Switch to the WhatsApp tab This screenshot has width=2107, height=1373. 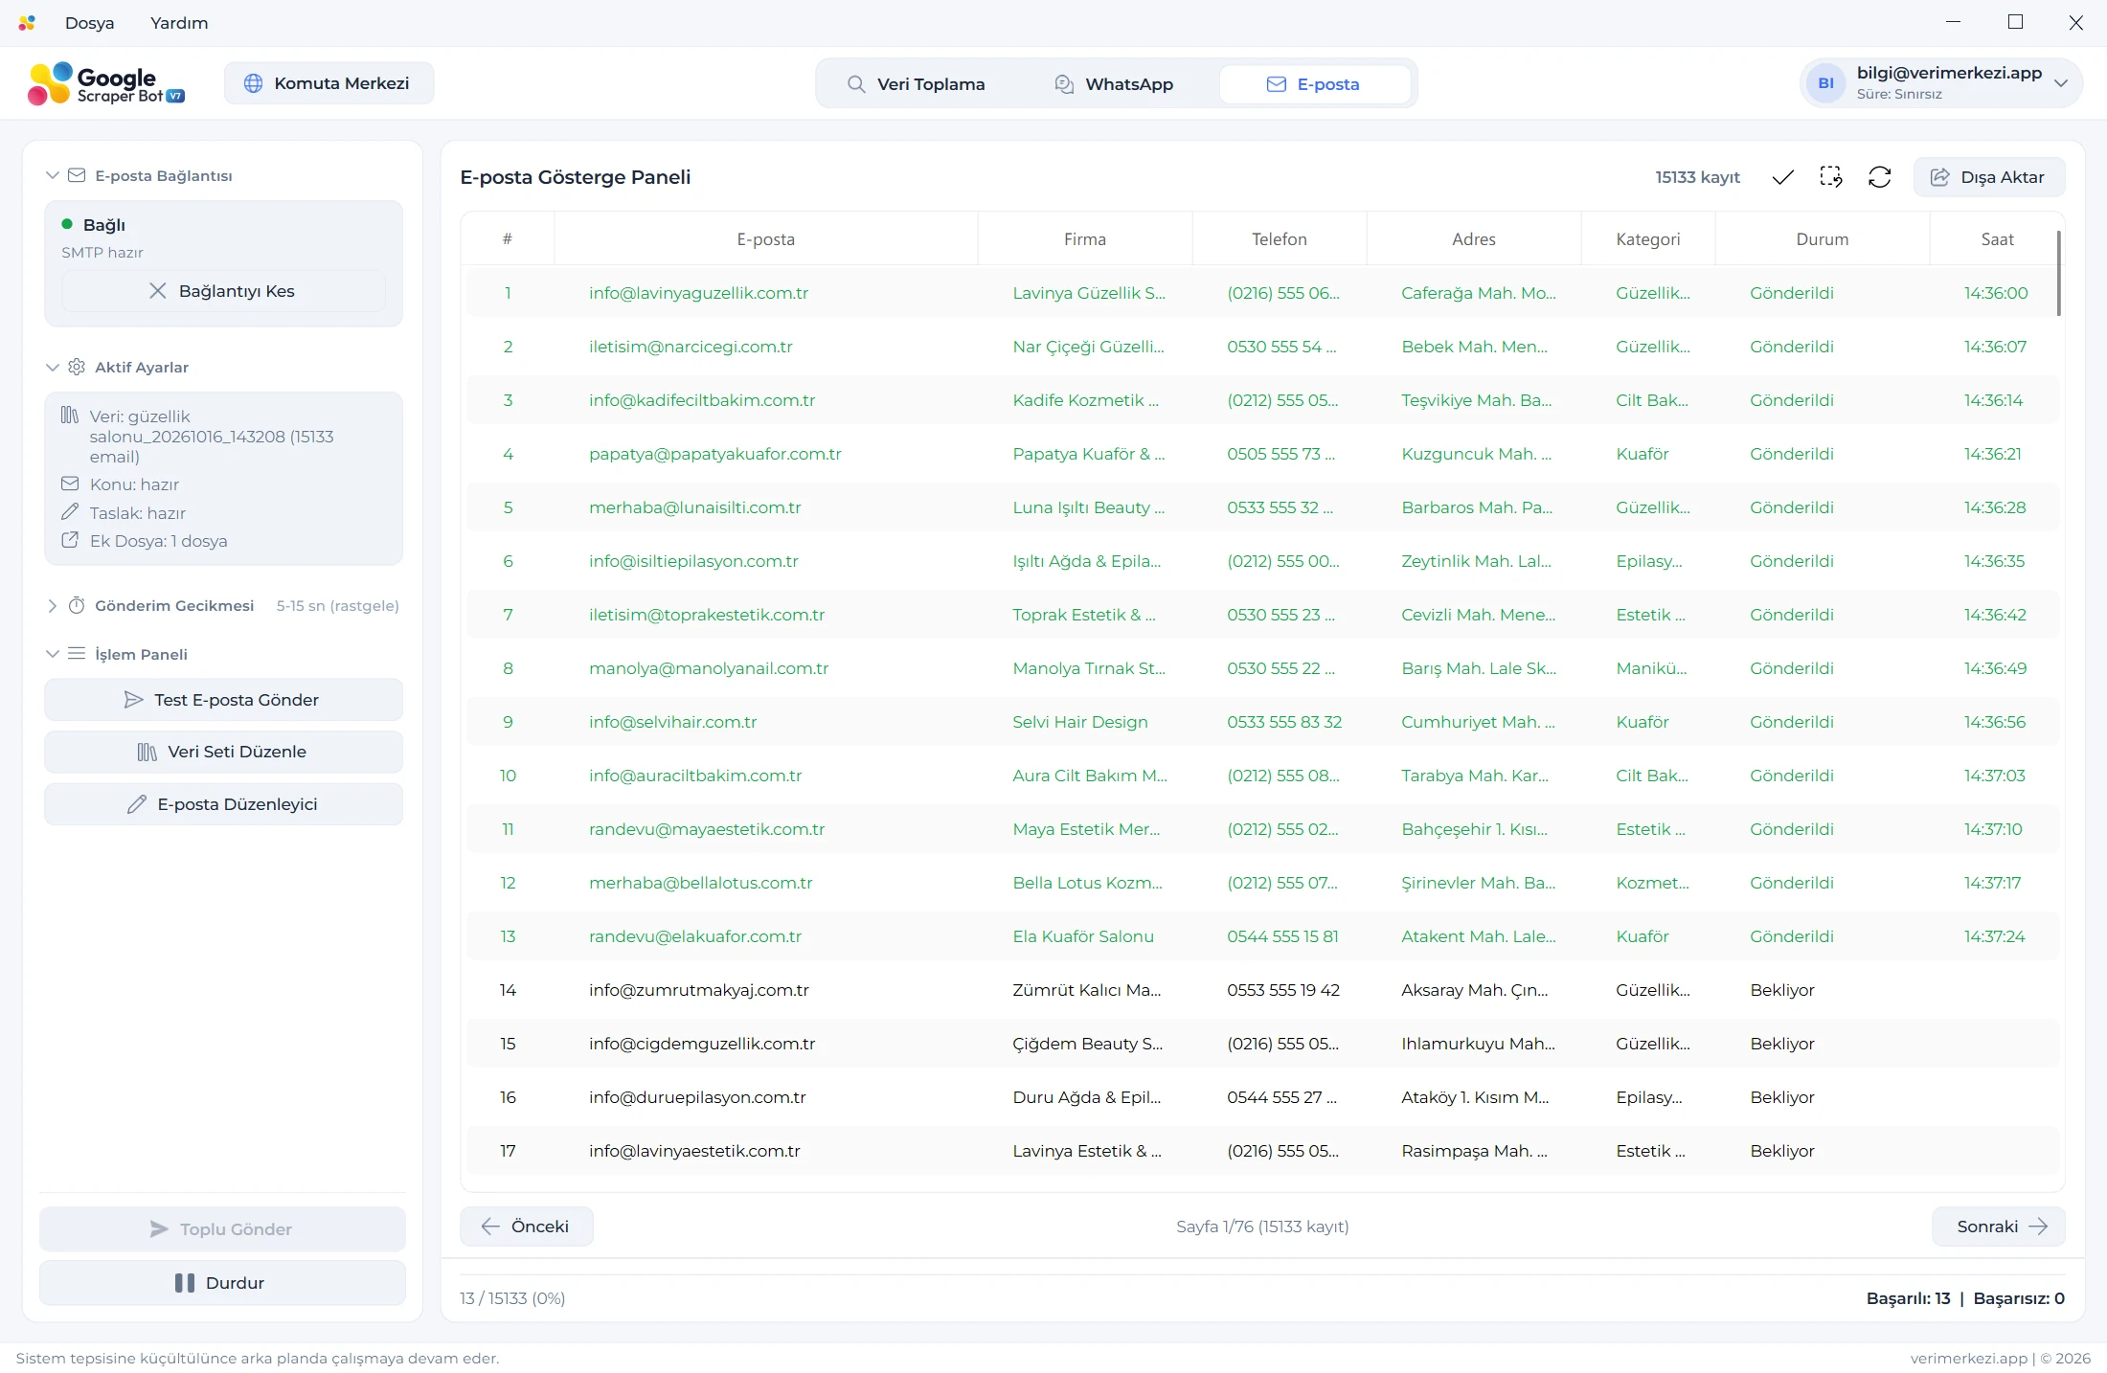tap(1114, 84)
